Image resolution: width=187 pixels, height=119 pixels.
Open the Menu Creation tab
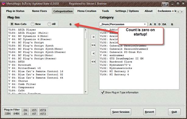click(x=87, y=11)
